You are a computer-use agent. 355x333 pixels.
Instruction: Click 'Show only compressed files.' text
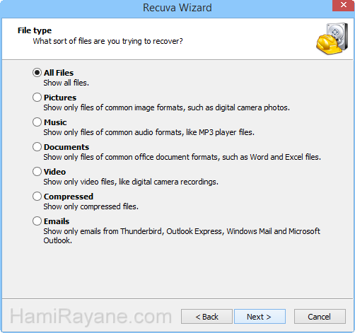coord(91,206)
